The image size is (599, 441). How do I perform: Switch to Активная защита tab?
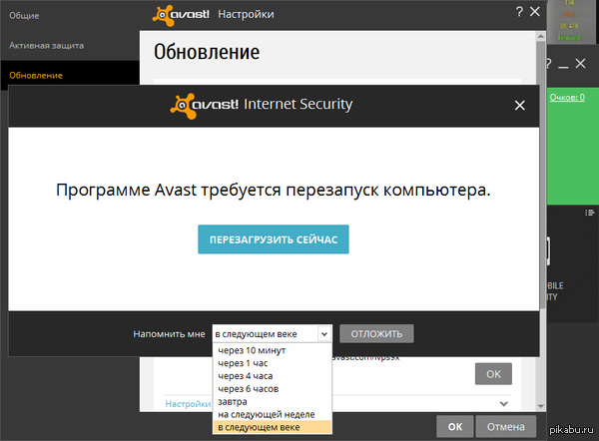coord(46,46)
